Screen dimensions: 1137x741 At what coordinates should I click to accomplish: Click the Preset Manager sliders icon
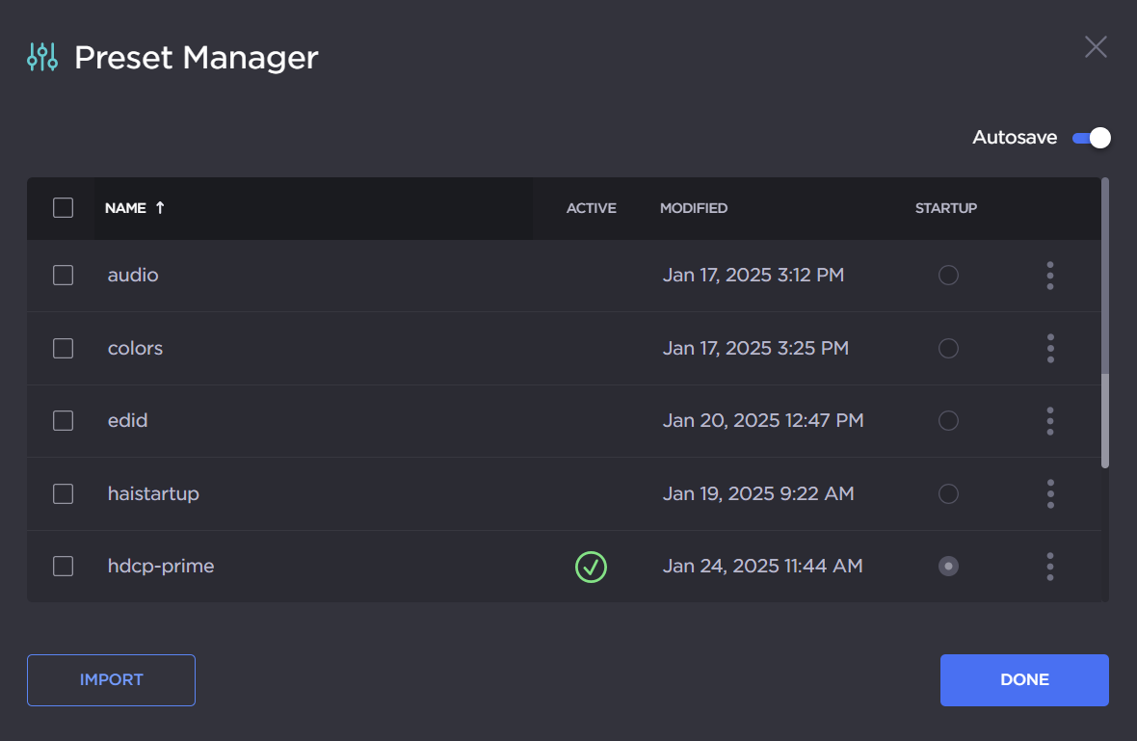coord(43,58)
